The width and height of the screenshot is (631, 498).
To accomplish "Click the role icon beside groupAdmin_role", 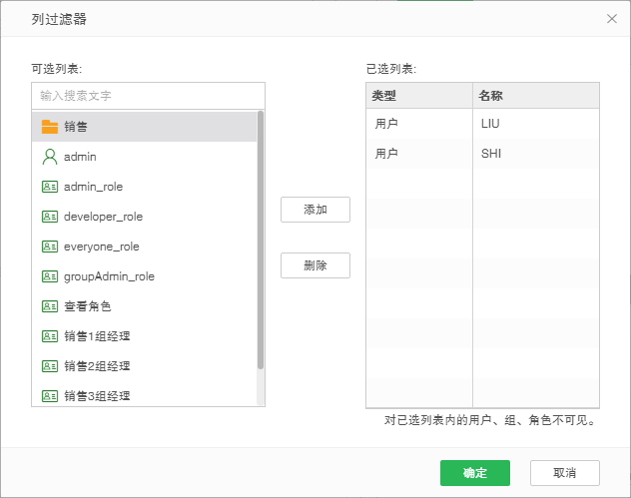I will pyautogui.click(x=50, y=276).
